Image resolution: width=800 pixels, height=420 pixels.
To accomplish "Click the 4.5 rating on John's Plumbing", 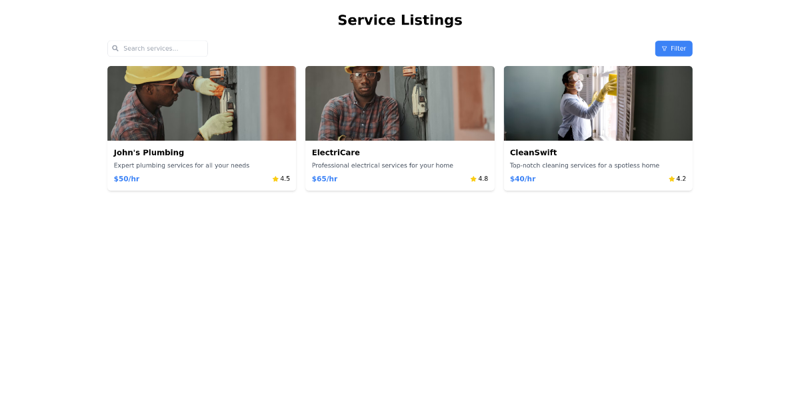I will pyautogui.click(x=284, y=179).
